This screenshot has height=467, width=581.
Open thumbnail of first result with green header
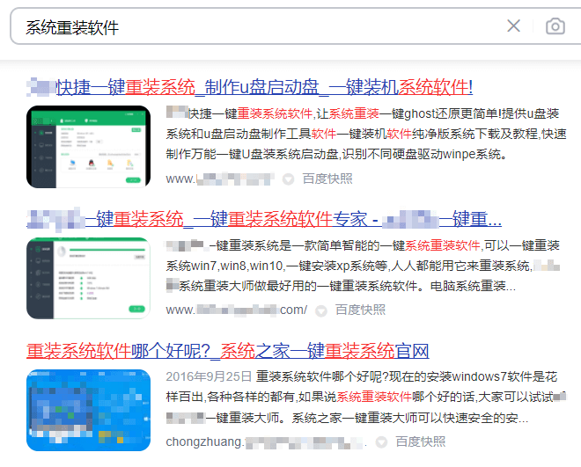[89, 147]
